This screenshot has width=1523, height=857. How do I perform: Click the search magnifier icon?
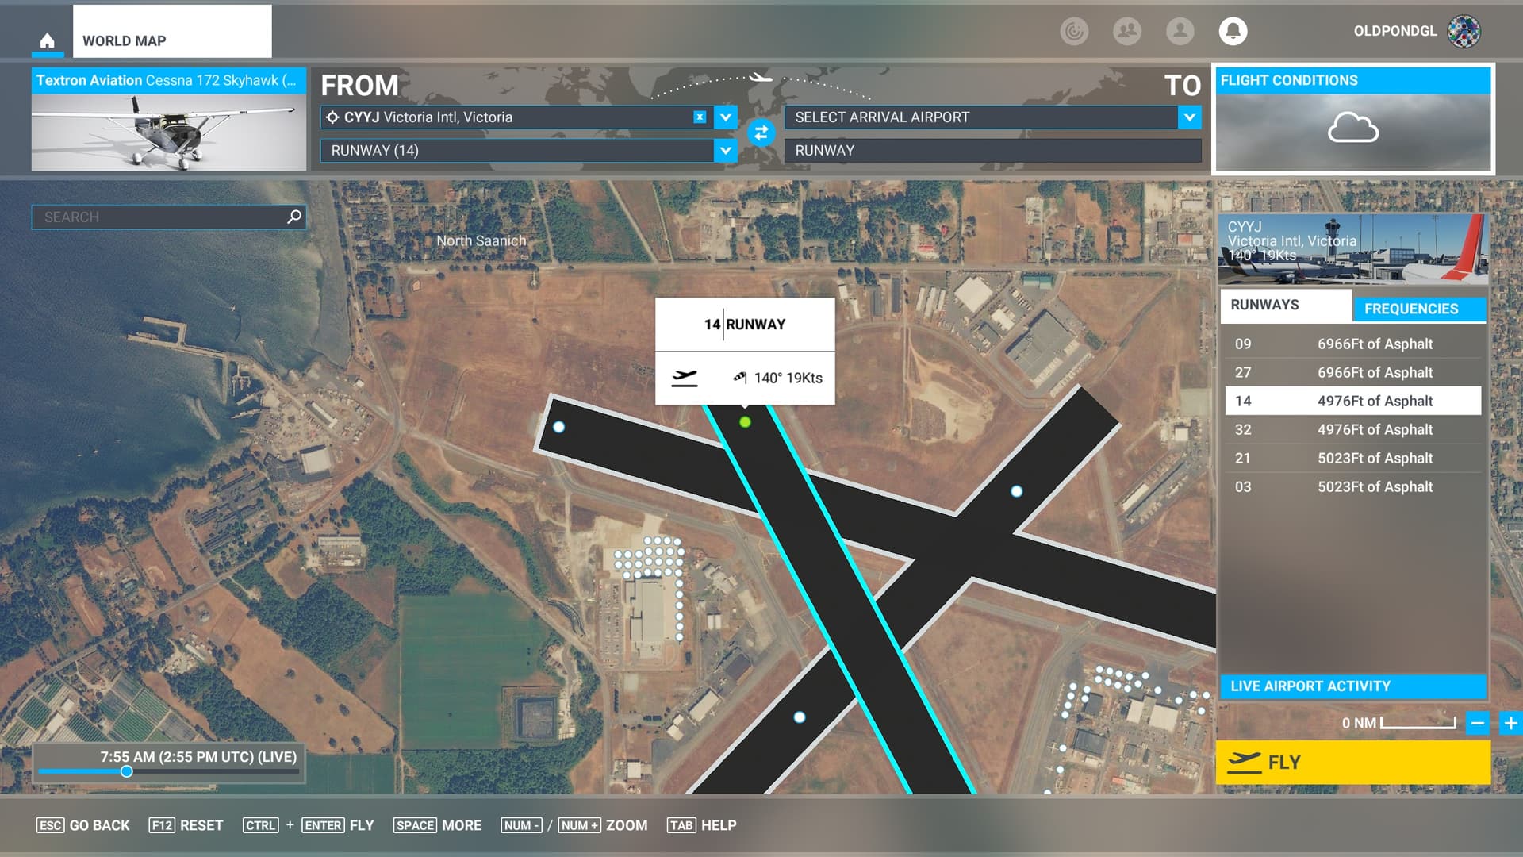[294, 217]
